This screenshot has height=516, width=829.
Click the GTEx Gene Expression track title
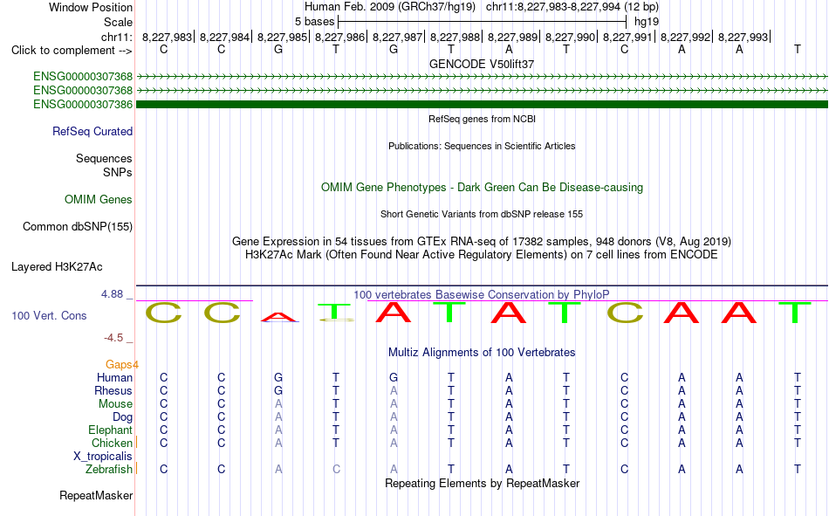pyautogui.click(x=482, y=241)
